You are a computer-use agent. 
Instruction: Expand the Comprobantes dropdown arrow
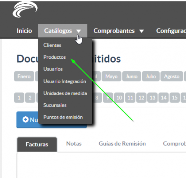click(x=141, y=31)
